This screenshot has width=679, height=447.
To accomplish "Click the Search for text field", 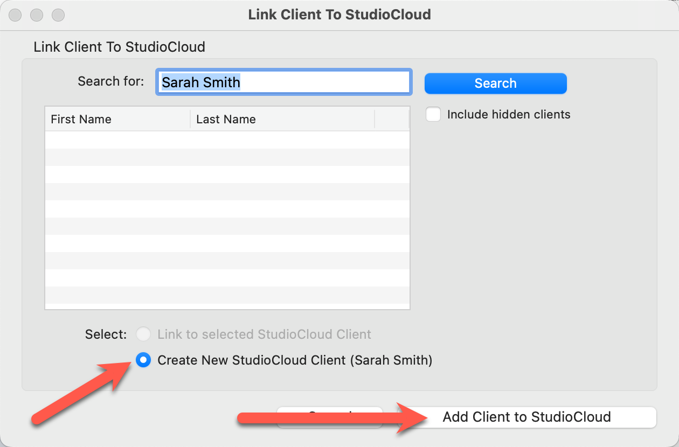I will coord(283,82).
